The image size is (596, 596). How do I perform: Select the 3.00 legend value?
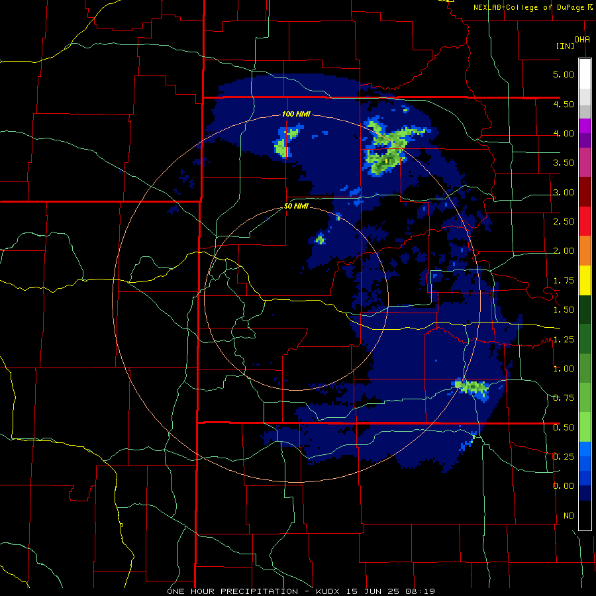coord(564,192)
